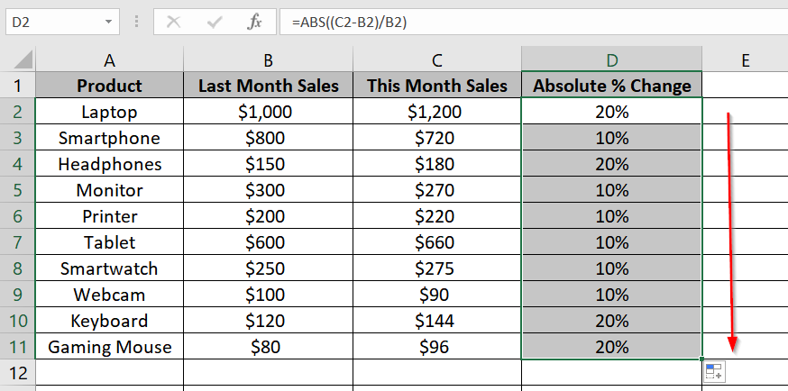Select column A header
This screenshot has width=788, height=391.
click(110, 59)
